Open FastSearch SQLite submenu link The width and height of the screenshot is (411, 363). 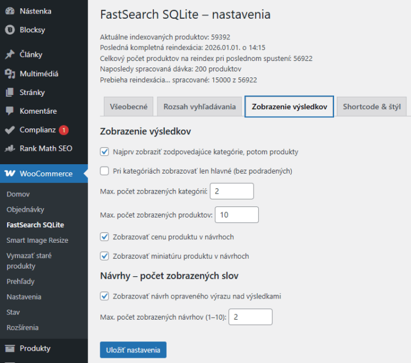[x=35, y=225]
